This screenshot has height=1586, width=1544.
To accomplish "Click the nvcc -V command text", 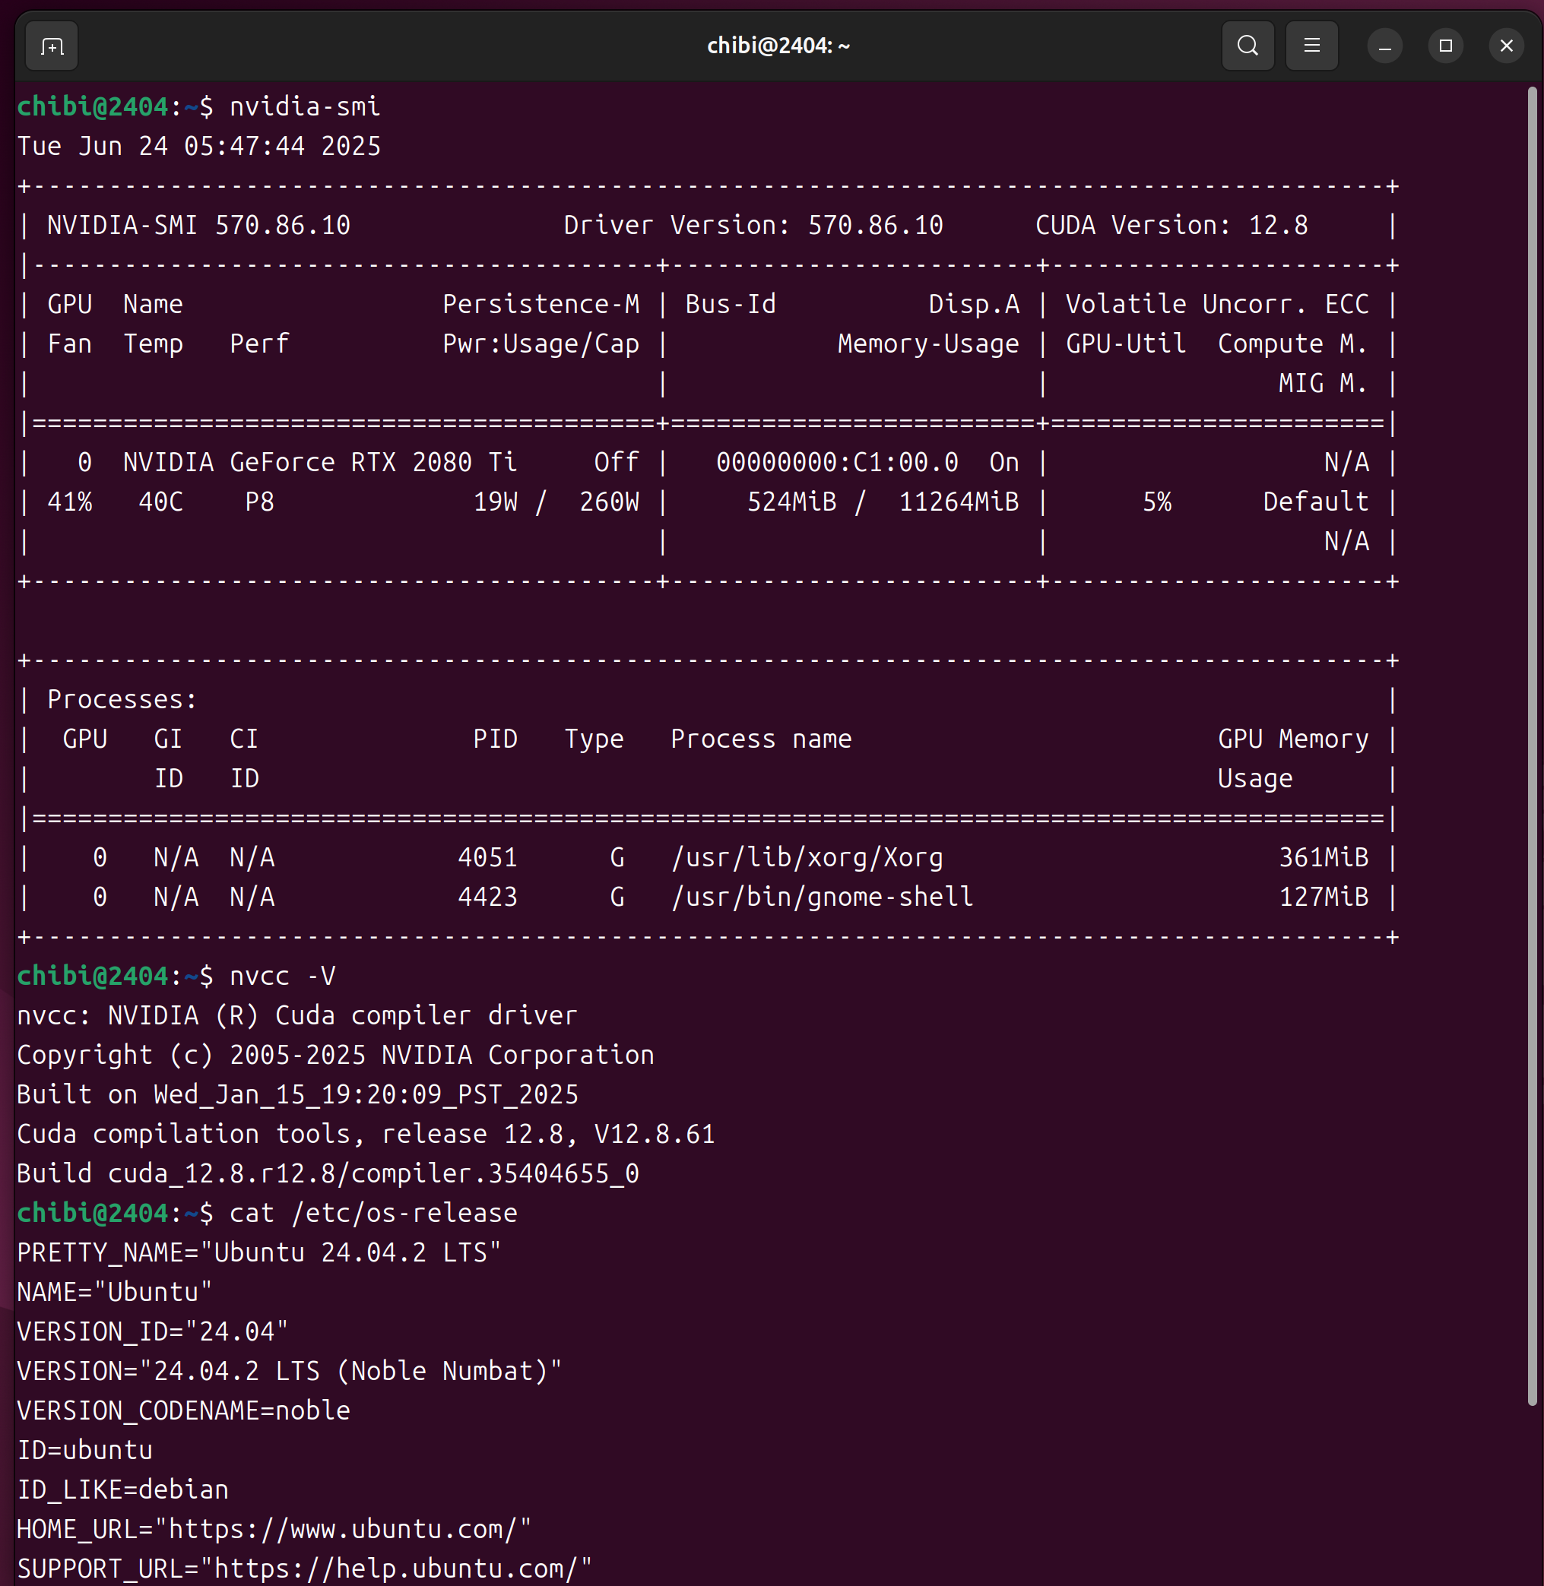I will (282, 976).
